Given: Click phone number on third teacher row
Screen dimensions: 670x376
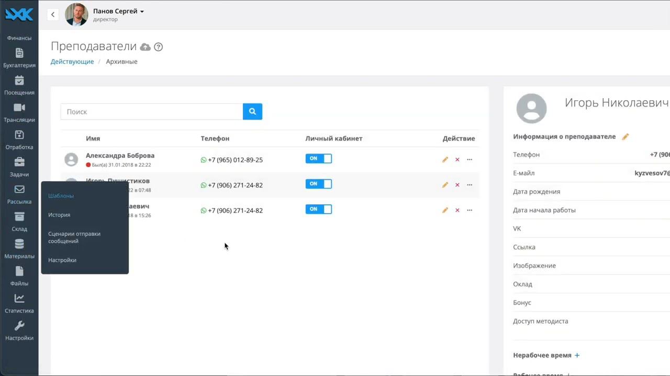Looking at the screenshot, I should [x=235, y=210].
